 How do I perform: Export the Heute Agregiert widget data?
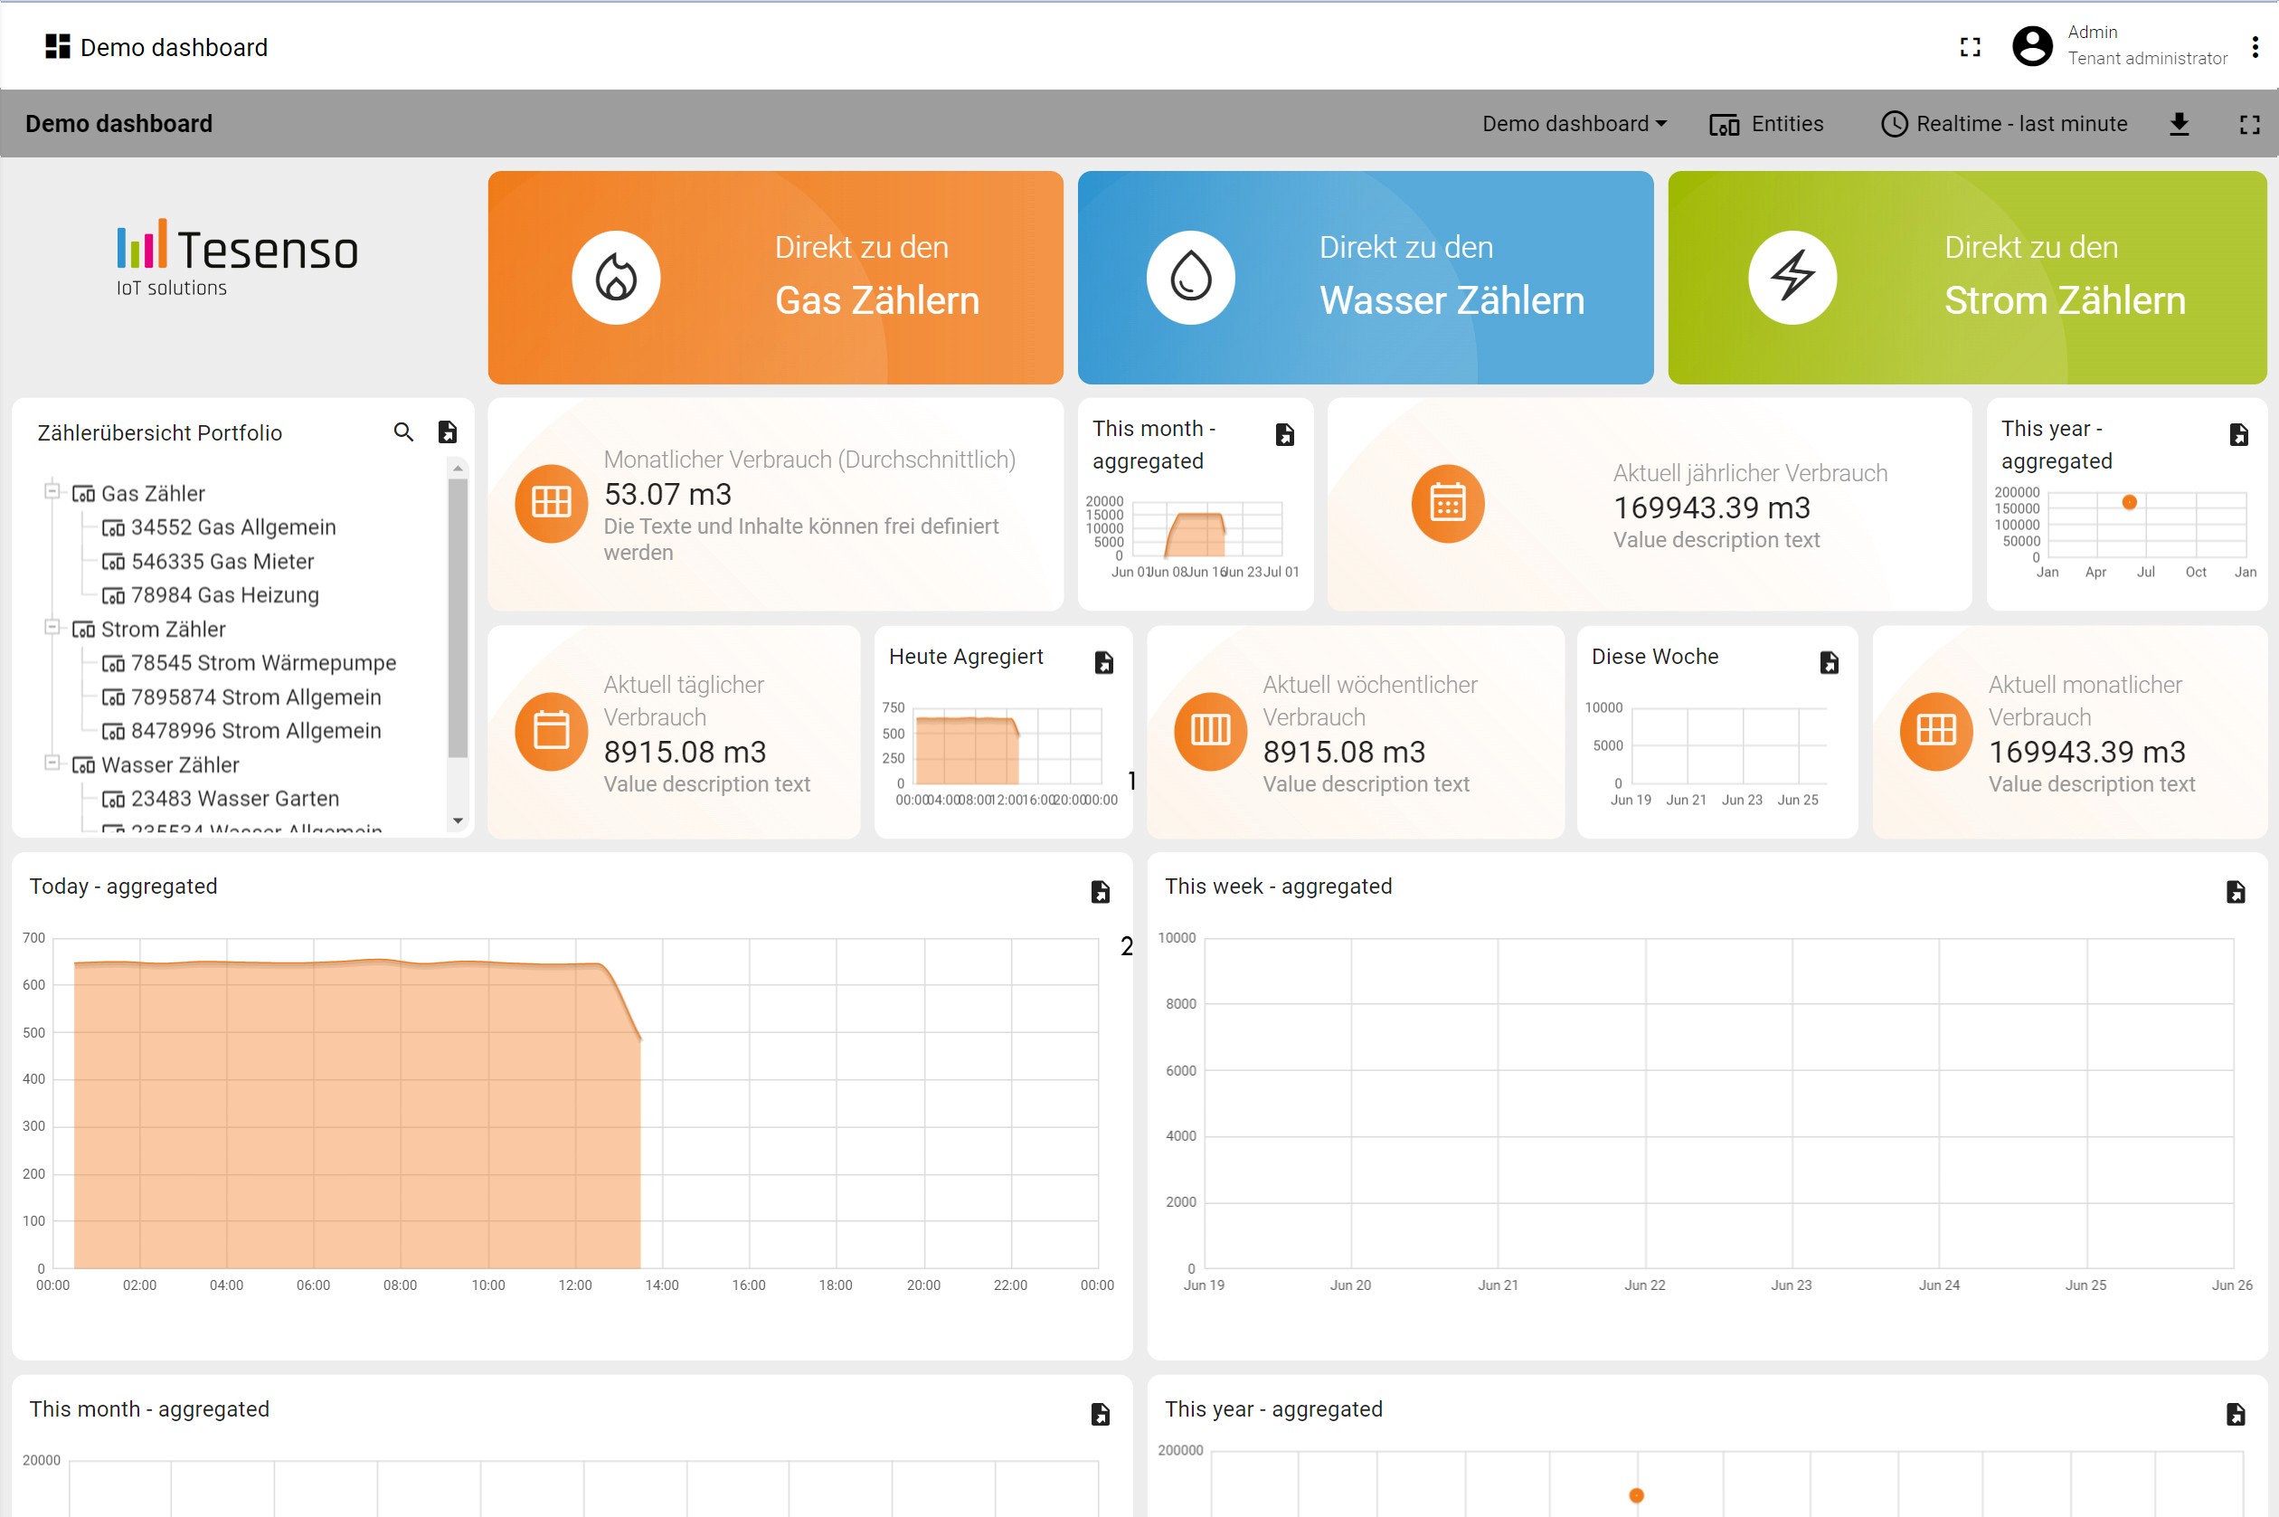point(1103,663)
